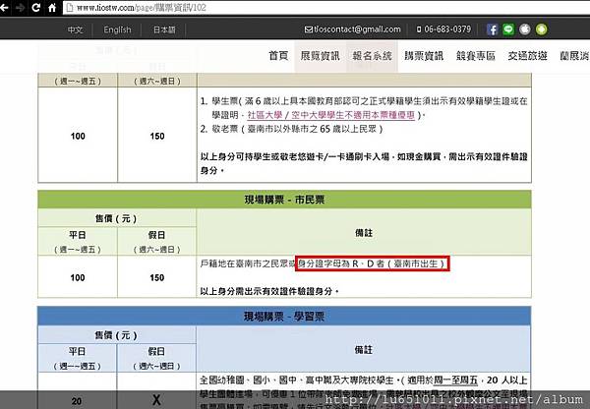The width and height of the screenshot is (590, 409).
Task: Open 購票資訊 menu
Action: [x=424, y=56]
